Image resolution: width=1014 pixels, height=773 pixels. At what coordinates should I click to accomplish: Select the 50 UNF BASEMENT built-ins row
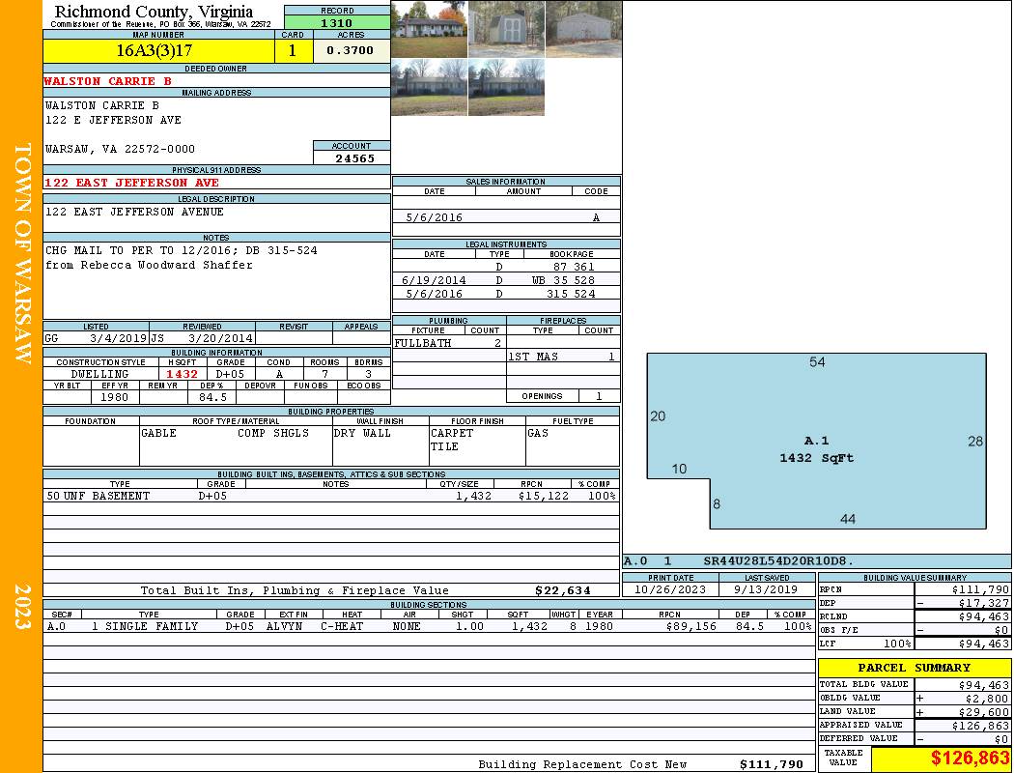330,496
